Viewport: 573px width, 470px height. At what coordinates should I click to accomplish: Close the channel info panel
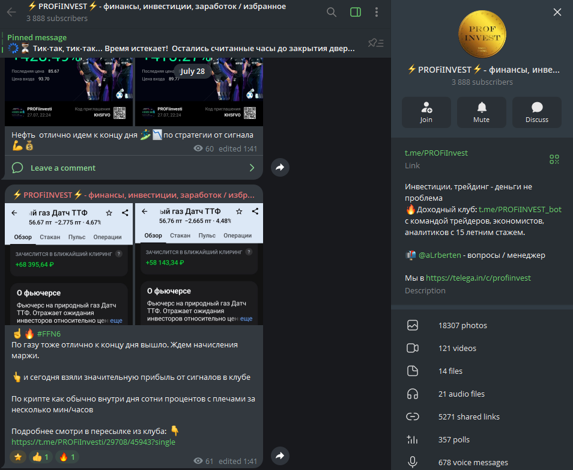tap(557, 12)
